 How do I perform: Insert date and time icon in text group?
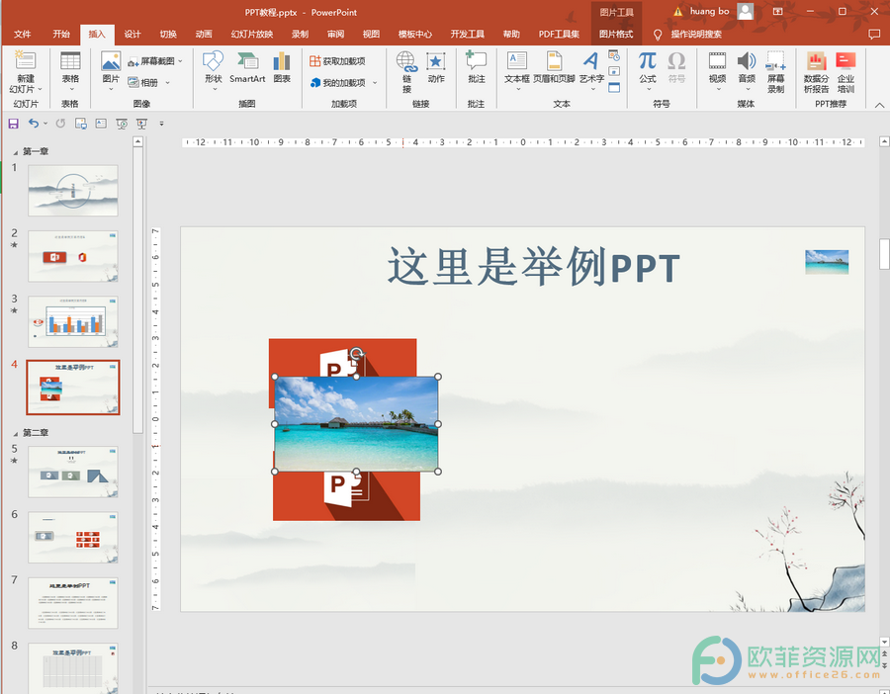click(614, 55)
